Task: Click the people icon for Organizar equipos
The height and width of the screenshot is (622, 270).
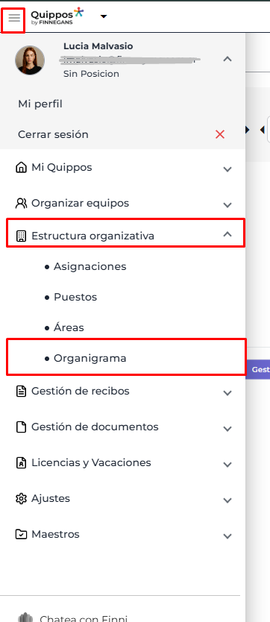Action: coord(21,203)
